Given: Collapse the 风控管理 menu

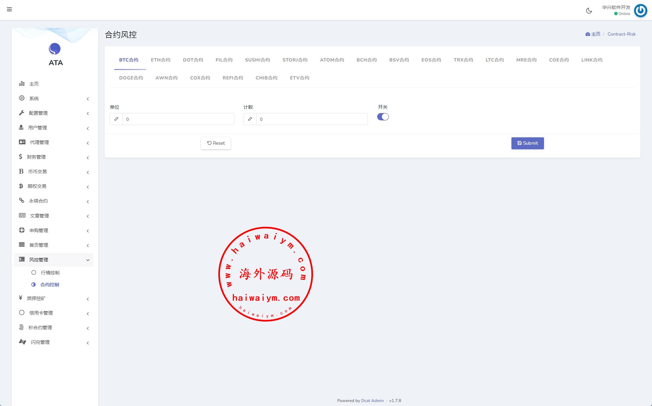Looking at the screenshot, I should click(88, 260).
